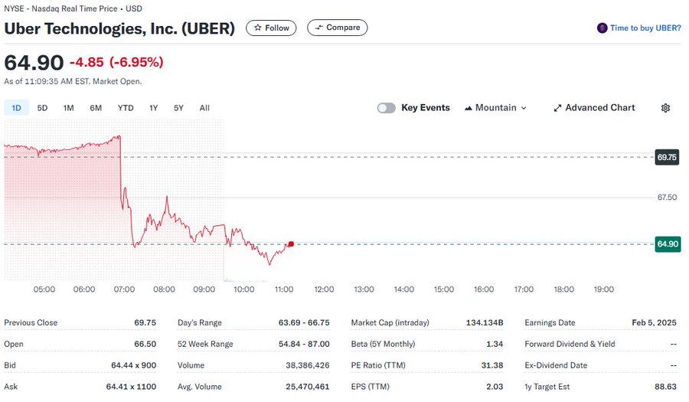Viewport: 689px width, 402px height.
Task: Click the Time to buy UBER avatar icon
Action: pyautogui.click(x=602, y=28)
